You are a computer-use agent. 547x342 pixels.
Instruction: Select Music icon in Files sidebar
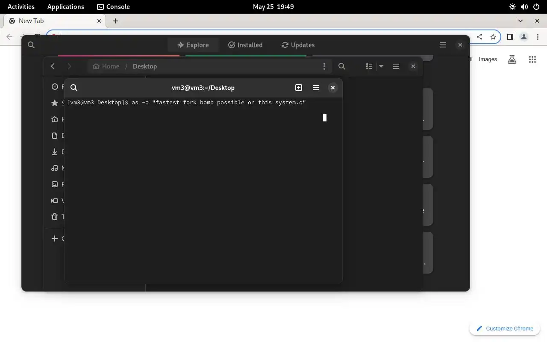[x=55, y=168]
